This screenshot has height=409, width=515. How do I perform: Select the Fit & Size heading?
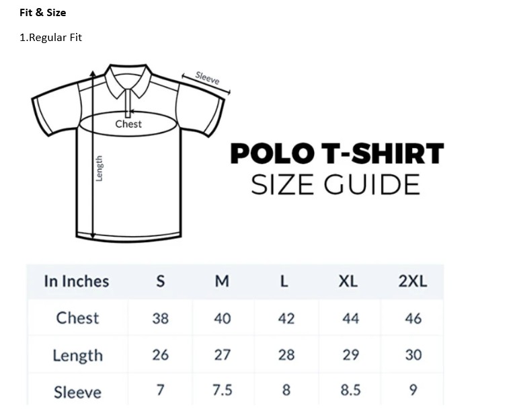(42, 12)
